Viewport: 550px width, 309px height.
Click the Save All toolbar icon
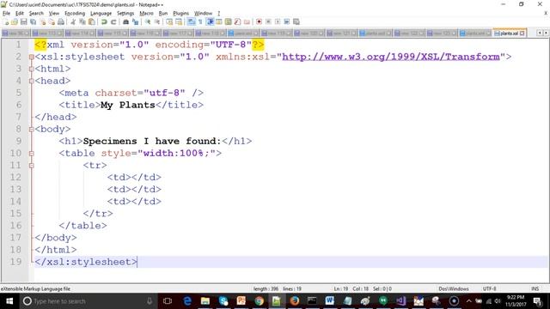pyautogui.click(x=33, y=21)
